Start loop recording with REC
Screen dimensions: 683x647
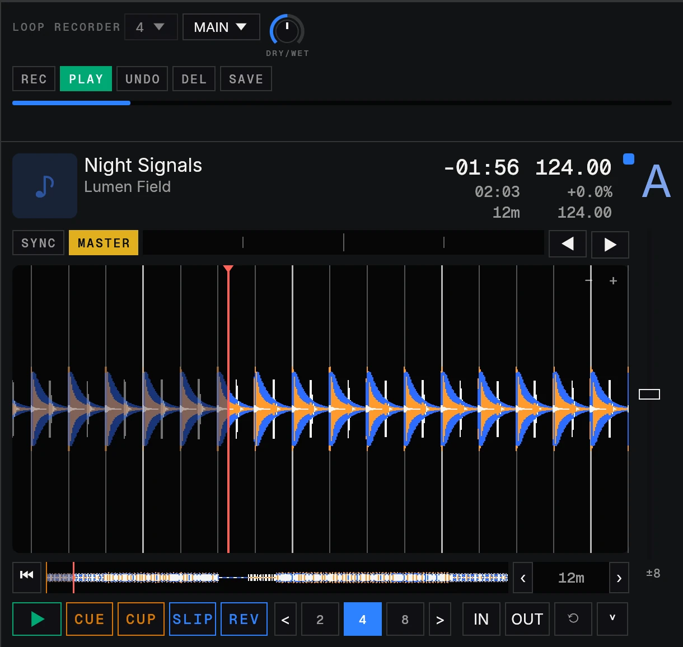(x=34, y=79)
